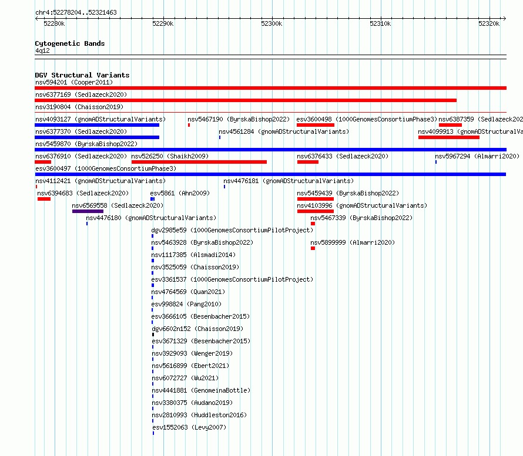Select the red bar under nsv594201 (Cooper2011)
Image resolution: width=523 pixels, height=456 pixels.
(270, 88)
